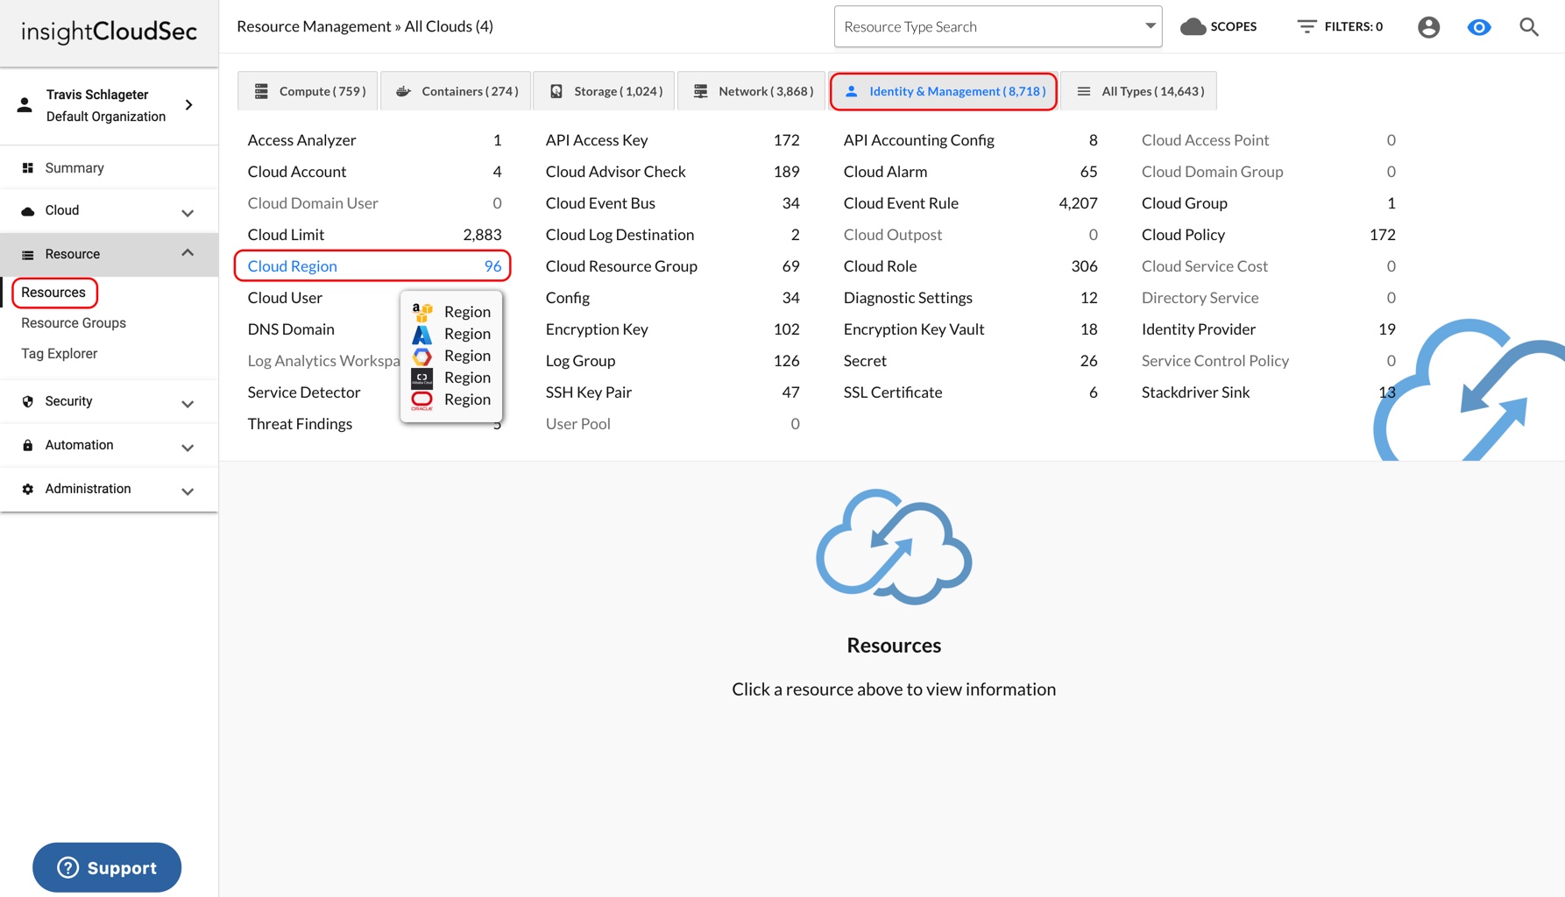This screenshot has width=1565, height=897.
Task: Click the Cloud icon in sidebar
Action: pyautogui.click(x=27, y=211)
